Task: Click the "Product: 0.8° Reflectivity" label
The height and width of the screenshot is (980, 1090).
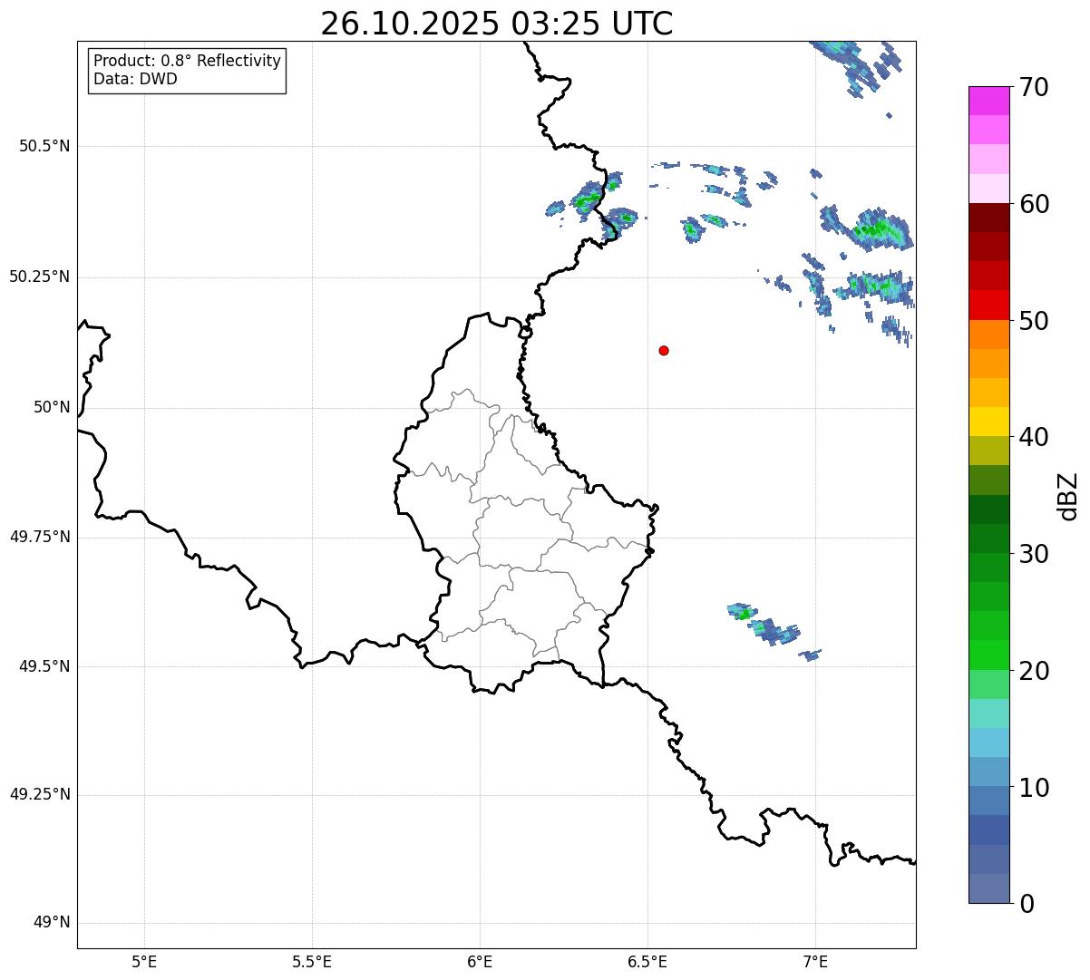Action: click(188, 61)
